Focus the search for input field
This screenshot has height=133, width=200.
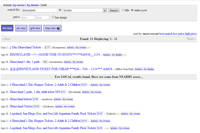40,10
